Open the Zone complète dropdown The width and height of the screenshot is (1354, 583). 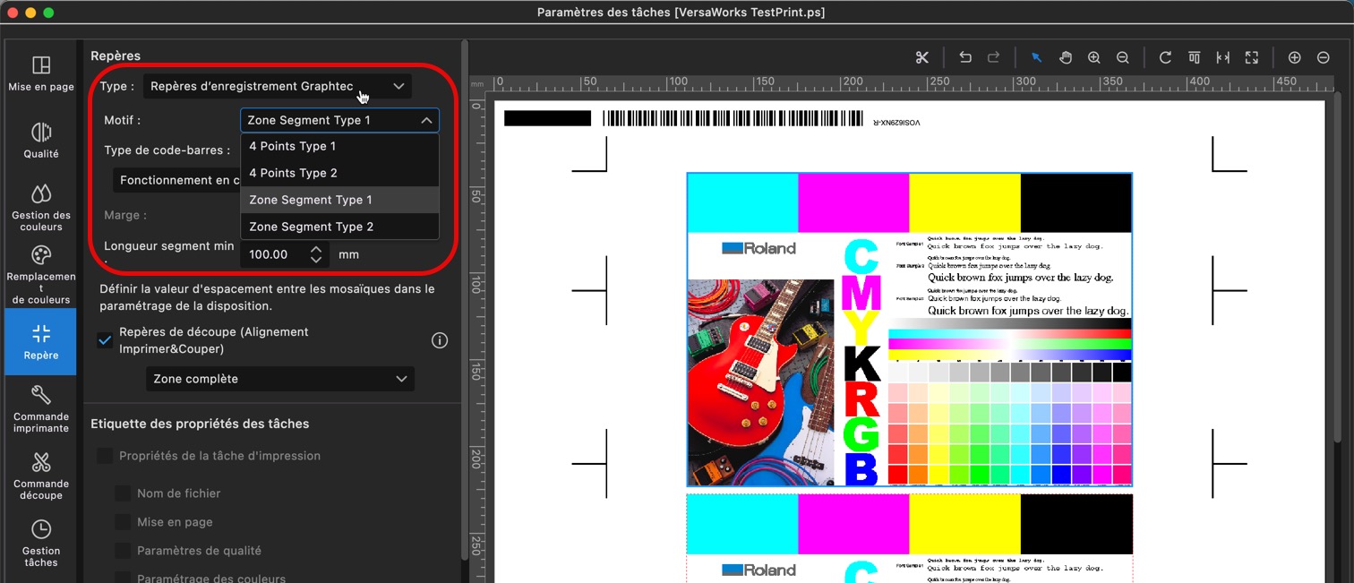[280, 379]
